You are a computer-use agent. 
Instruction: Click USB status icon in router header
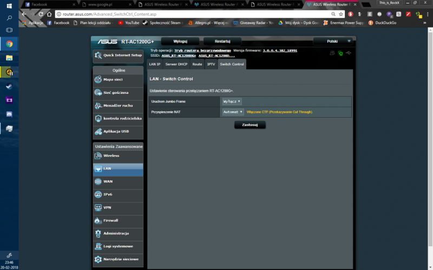coord(349,53)
